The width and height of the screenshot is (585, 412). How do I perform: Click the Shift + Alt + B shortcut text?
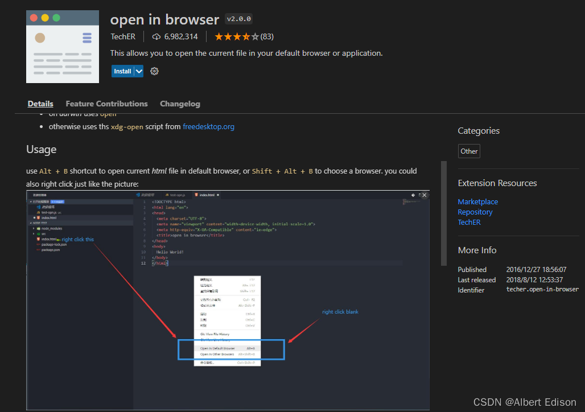click(x=282, y=171)
